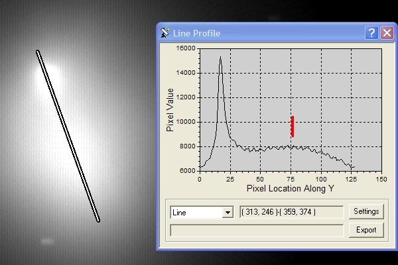The width and height of the screenshot is (398, 265).
Task: Click the 'Pixel Location Along Y' axis label
Action: click(291, 188)
